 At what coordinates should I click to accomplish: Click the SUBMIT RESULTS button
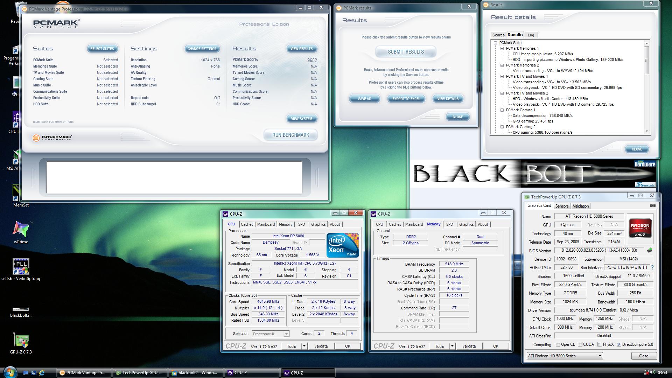coord(406,52)
